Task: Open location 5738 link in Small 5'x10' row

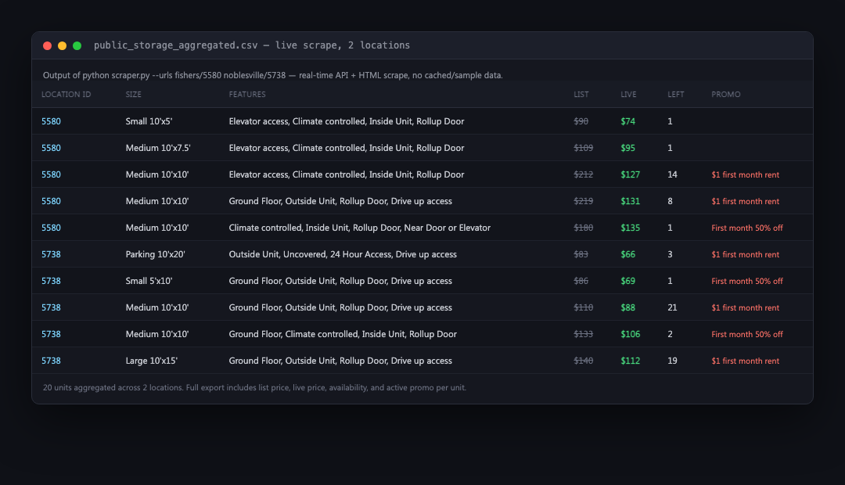Action: point(51,281)
